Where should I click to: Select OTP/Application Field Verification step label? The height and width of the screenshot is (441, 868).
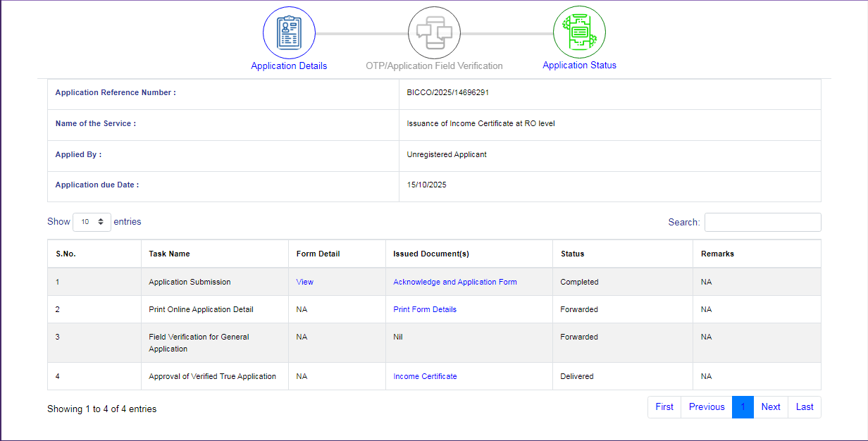434,66
